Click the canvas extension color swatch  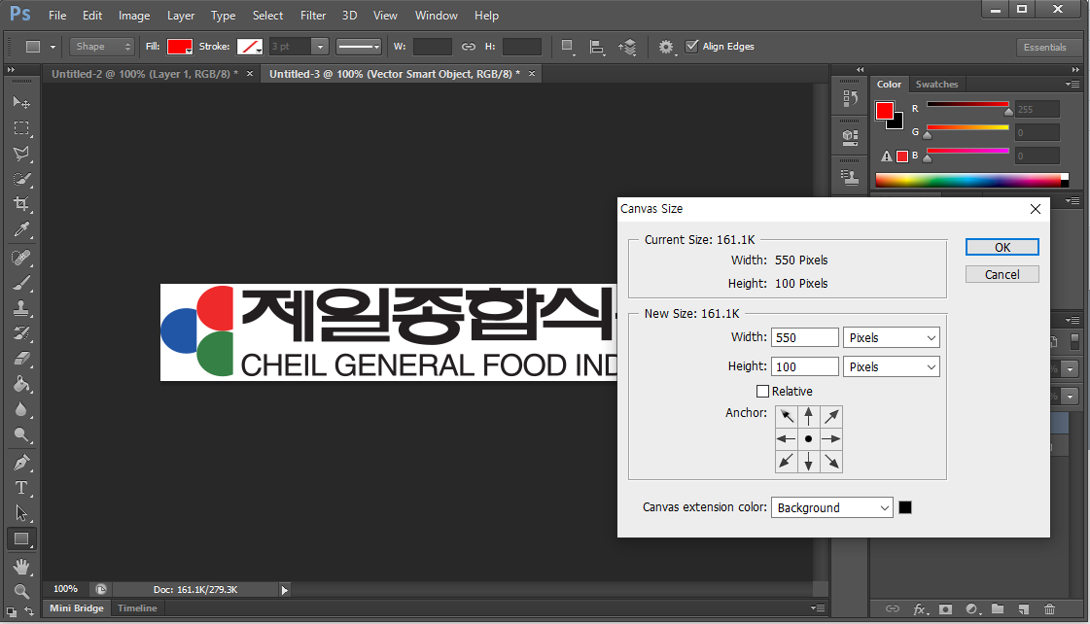(x=905, y=507)
